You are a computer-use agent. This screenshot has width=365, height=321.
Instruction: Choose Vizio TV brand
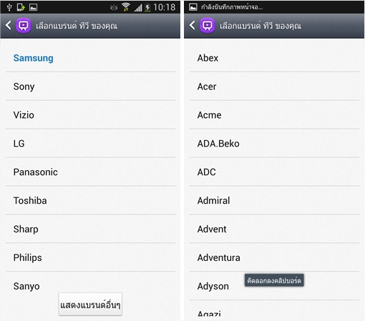(90, 115)
